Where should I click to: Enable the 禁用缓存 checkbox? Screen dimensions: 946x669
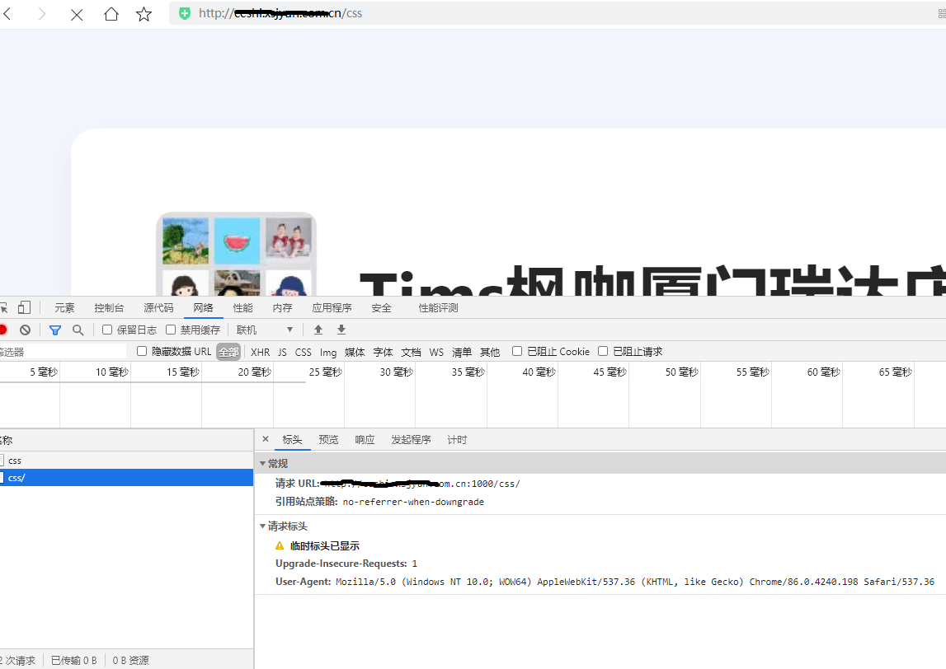tap(172, 329)
